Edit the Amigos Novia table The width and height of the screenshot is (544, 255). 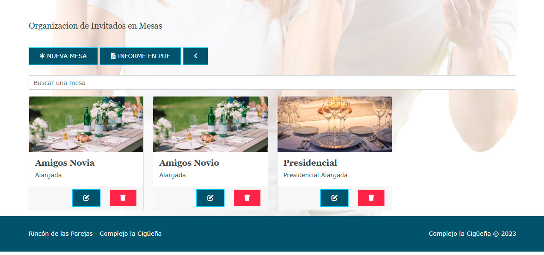click(86, 198)
